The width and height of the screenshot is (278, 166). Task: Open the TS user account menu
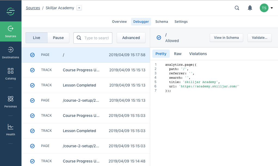click(x=266, y=8)
